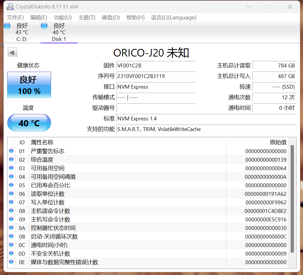Image resolution: width=303 pixels, height=275 pixels.
Task: Select the 可用备用空间阈值 attribute row
Action: [148, 177]
